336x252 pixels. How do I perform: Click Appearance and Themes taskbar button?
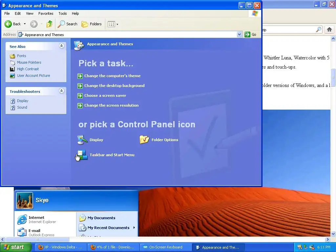click(x=218, y=247)
